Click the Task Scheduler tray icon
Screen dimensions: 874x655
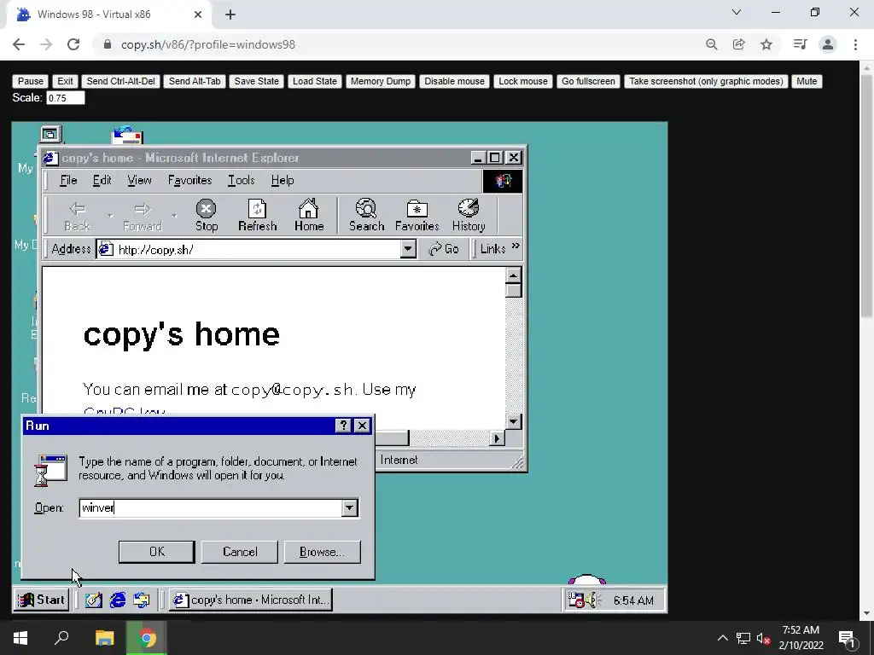(576, 600)
